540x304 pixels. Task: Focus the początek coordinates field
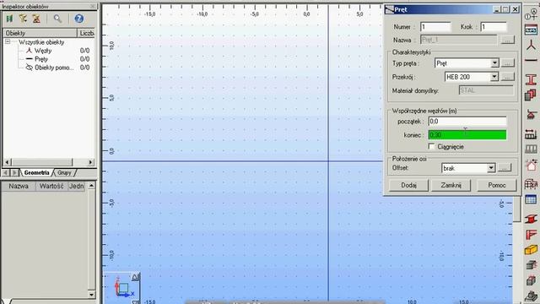tap(467, 122)
